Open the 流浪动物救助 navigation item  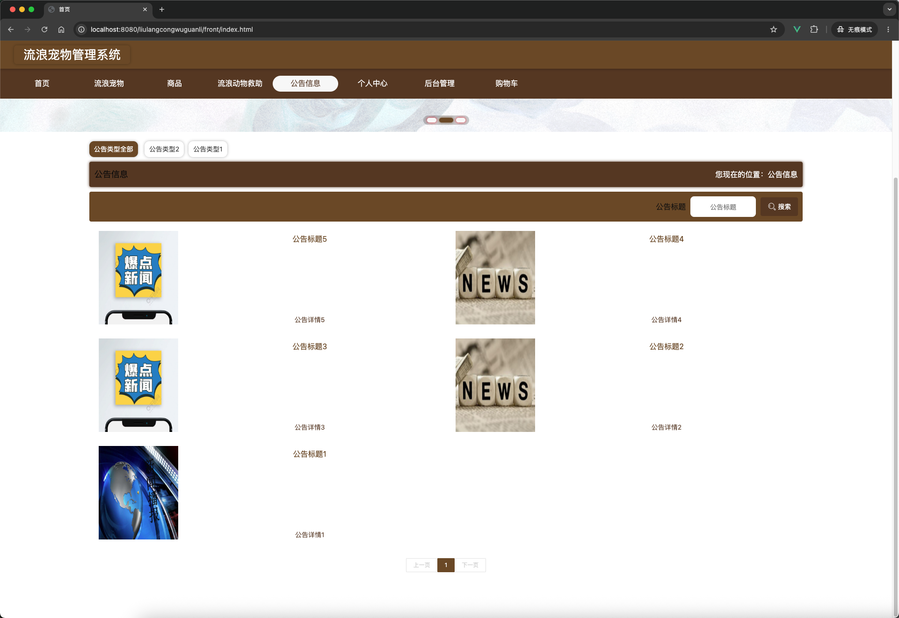[x=240, y=83]
